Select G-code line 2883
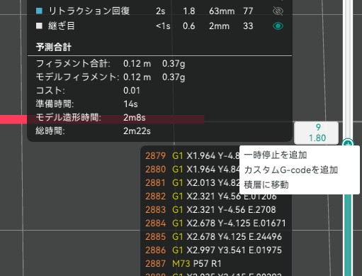The image size is (362, 276). (210, 209)
